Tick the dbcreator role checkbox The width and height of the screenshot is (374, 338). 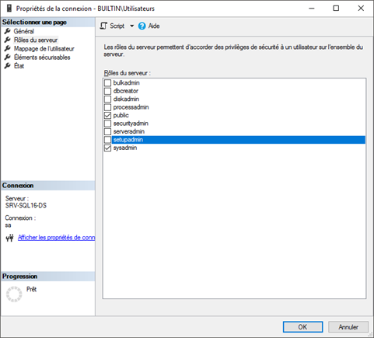pos(107,91)
